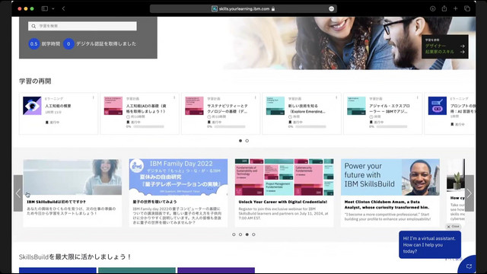487x274 pixels.
Task: Select fourth dot of promo carousel
Action: tap(253, 234)
